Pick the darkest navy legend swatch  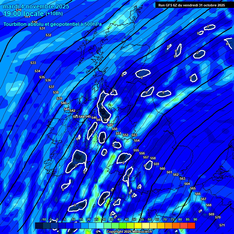click(39, 225)
